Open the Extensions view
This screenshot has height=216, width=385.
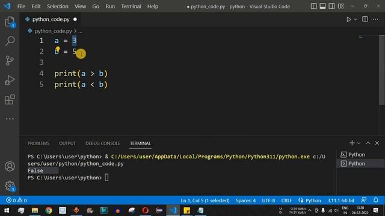click(x=10, y=100)
